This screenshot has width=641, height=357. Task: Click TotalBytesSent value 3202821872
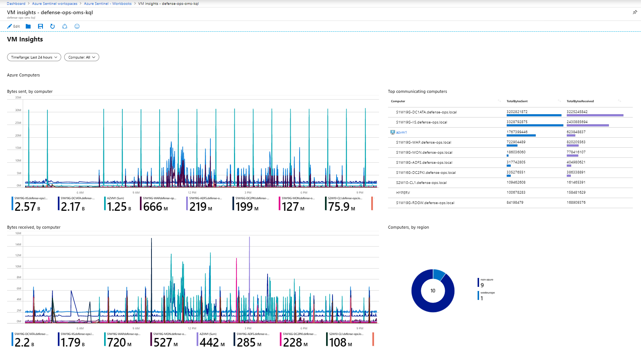coord(517,112)
